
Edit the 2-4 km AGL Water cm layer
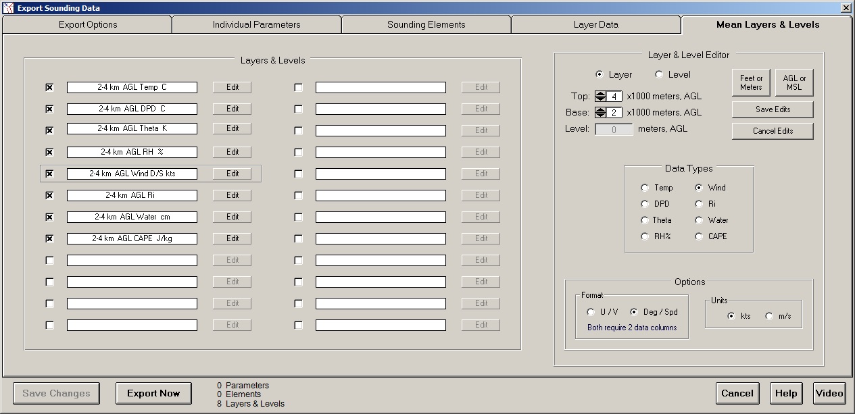[233, 217]
